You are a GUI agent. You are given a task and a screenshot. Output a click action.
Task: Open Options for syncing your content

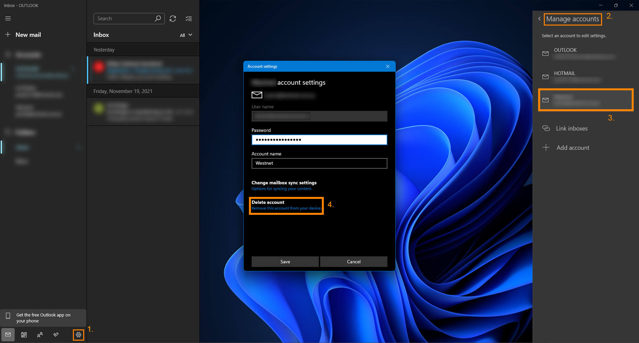tap(282, 189)
